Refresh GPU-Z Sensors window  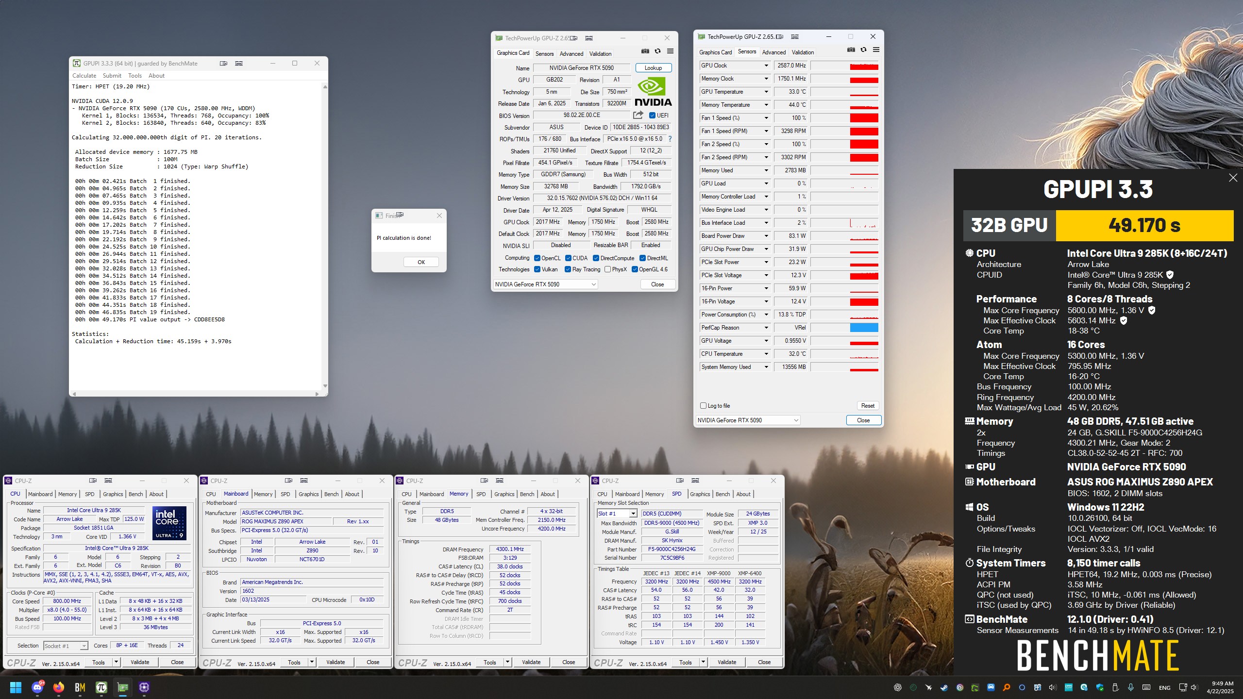(863, 50)
